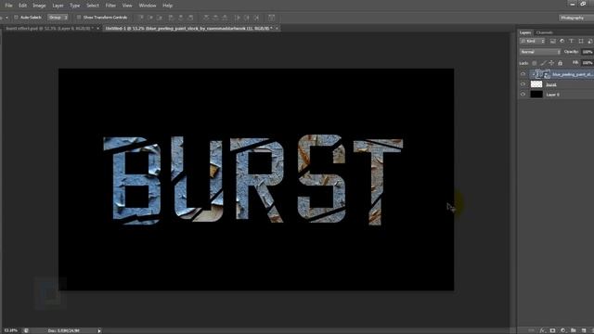The height and width of the screenshot is (334, 594).
Task: Open the File menu
Action: (x=8, y=6)
